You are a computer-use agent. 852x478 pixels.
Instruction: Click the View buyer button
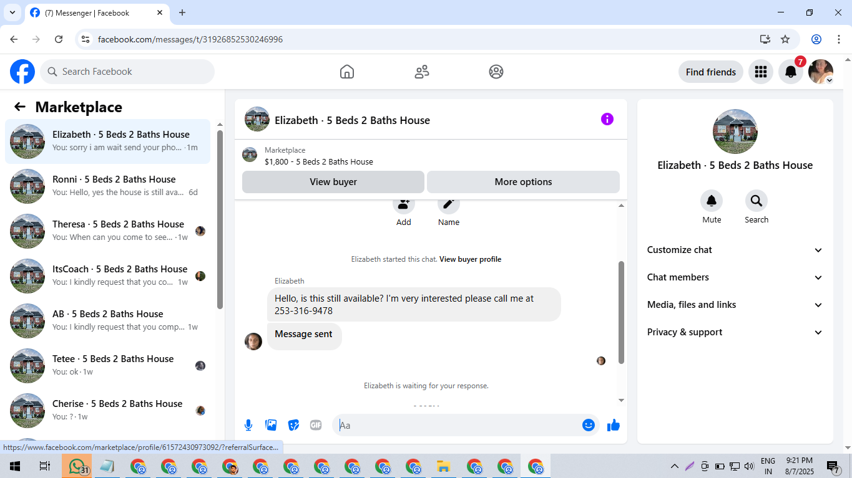click(333, 182)
